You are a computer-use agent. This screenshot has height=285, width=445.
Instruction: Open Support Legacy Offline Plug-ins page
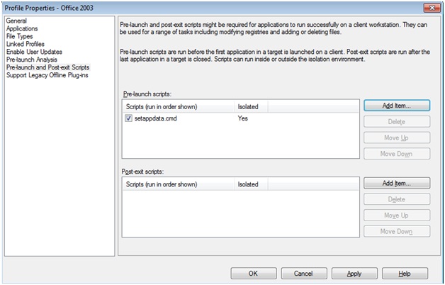(47, 75)
